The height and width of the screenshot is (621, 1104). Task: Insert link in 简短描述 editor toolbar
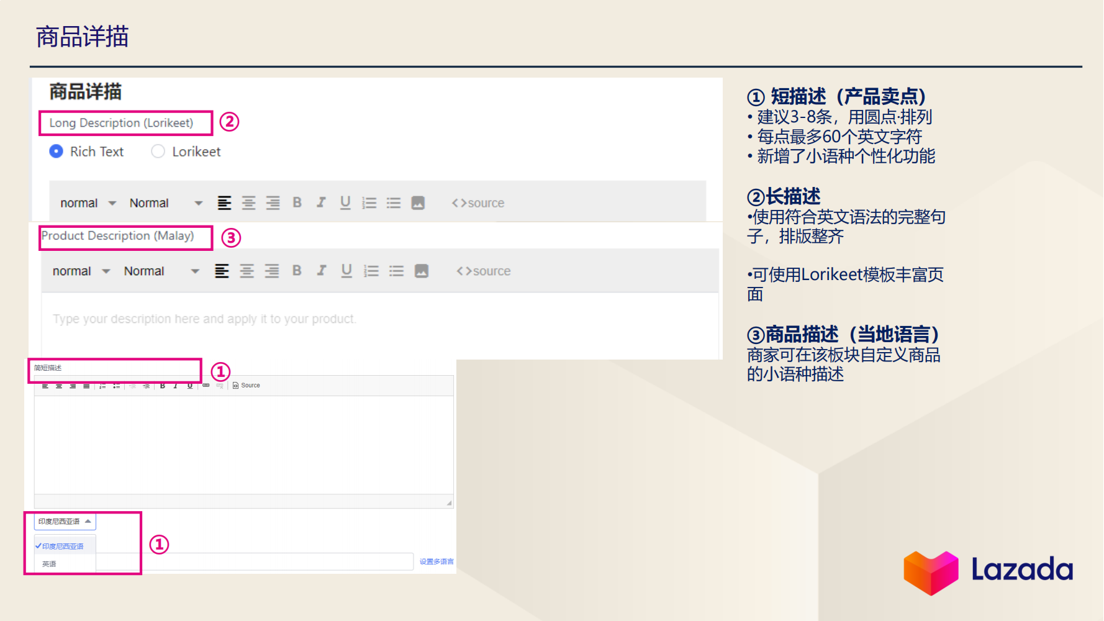(x=206, y=386)
